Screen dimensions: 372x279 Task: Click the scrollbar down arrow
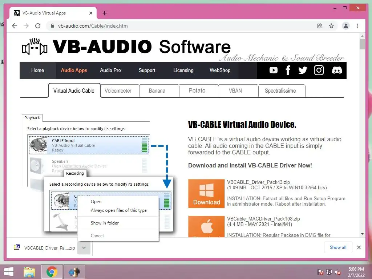click(362, 234)
